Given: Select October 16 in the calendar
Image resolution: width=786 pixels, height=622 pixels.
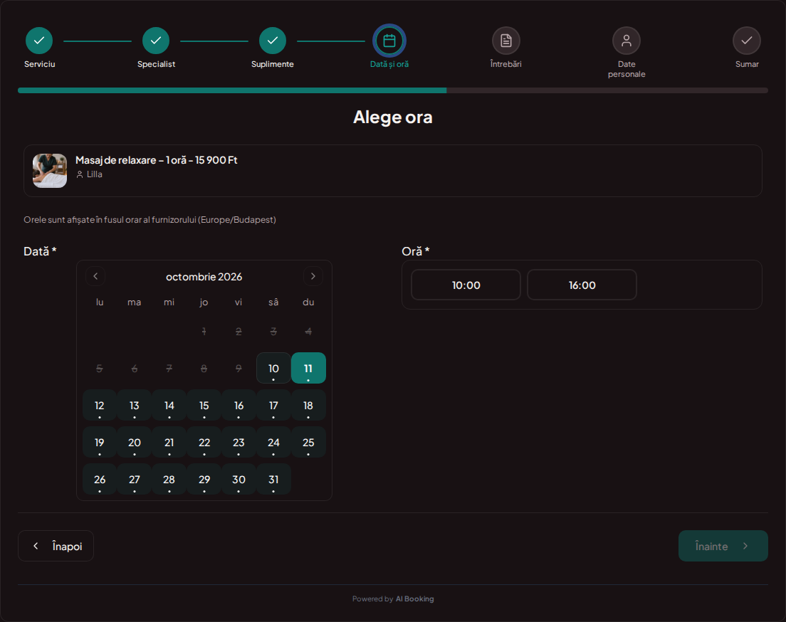Looking at the screenshot, I should 239,406.
